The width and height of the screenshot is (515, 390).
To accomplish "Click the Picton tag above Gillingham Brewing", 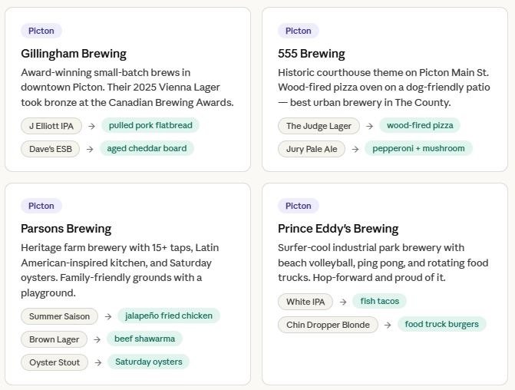I will (41, 31).
